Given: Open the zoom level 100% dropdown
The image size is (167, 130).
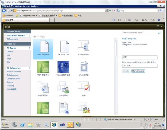Looking at the screenshot, I should (x=161, y=119).
